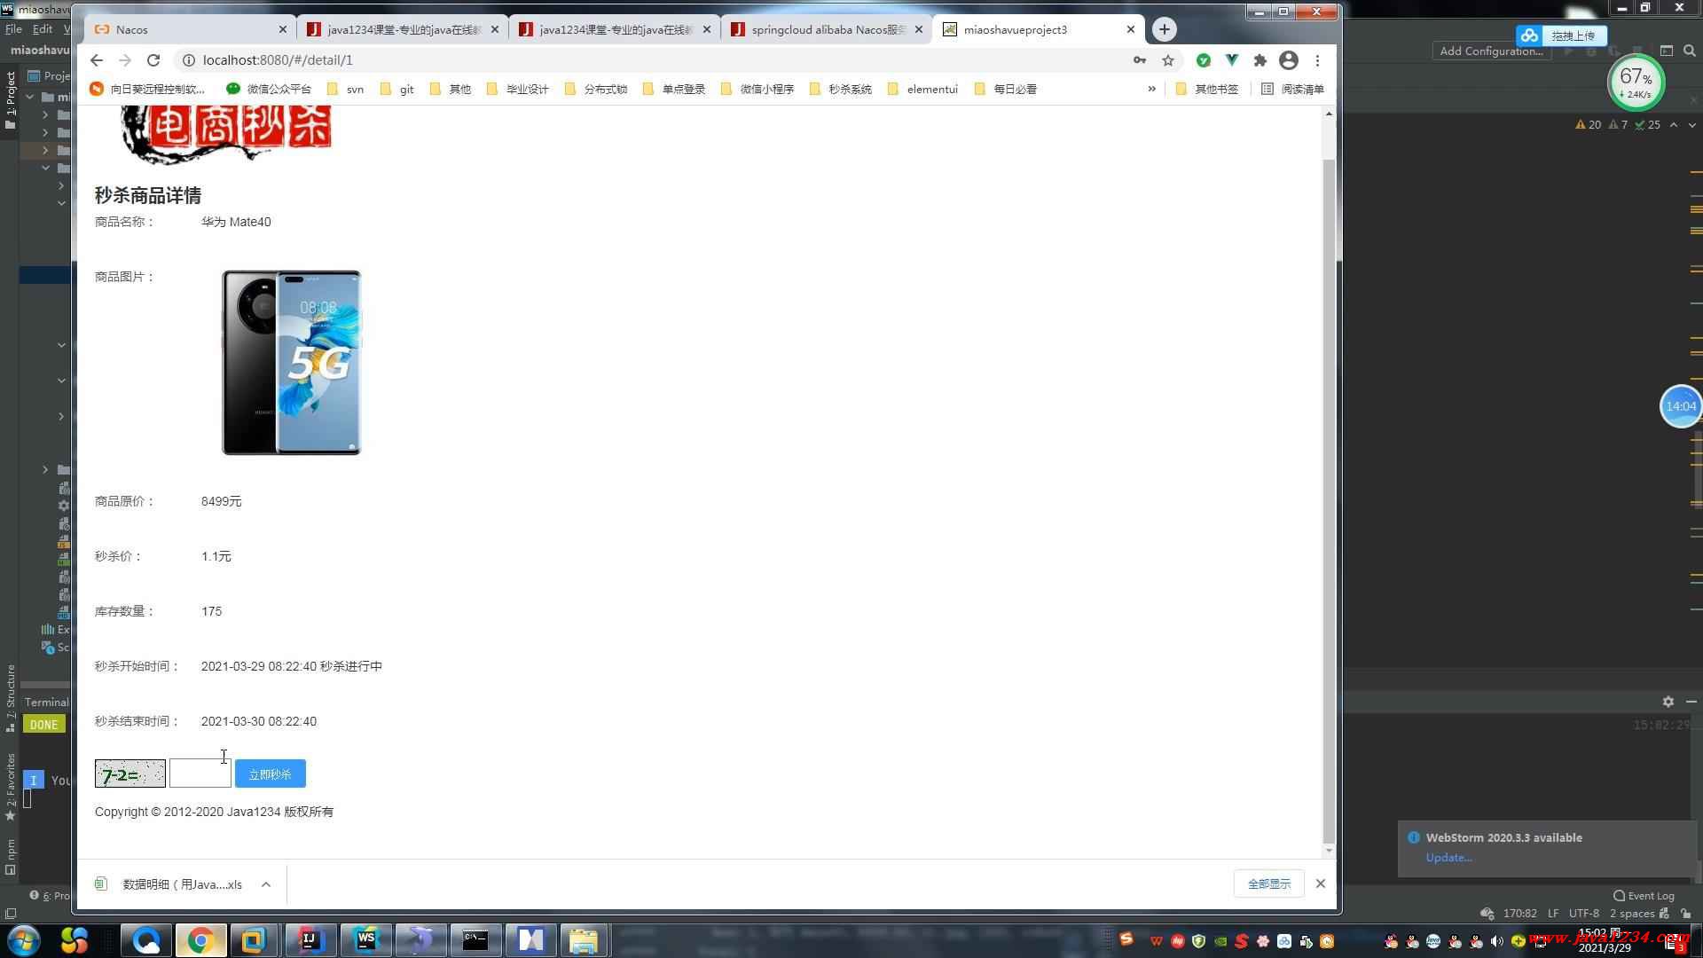This screenshot has width=1703, height=958.
Task: Open the svn bookmark folder
Action: pyautogui.click(x=346, y=89)
